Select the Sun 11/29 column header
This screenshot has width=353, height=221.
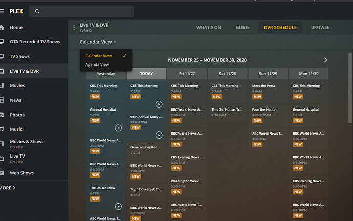pos(268,74)
